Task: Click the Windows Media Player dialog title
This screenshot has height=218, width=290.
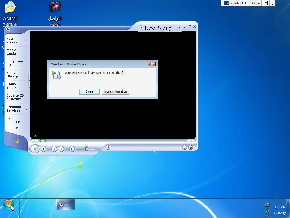Action: [x=69, y=64]
